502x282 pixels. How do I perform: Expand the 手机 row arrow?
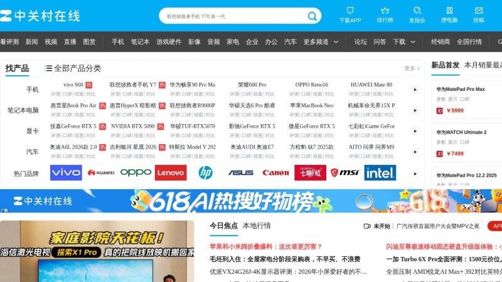coord(415,90)
